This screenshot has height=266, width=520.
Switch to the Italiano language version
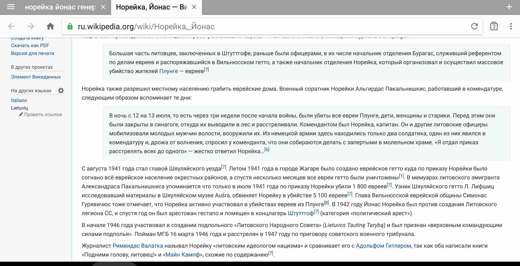(19, 100)
